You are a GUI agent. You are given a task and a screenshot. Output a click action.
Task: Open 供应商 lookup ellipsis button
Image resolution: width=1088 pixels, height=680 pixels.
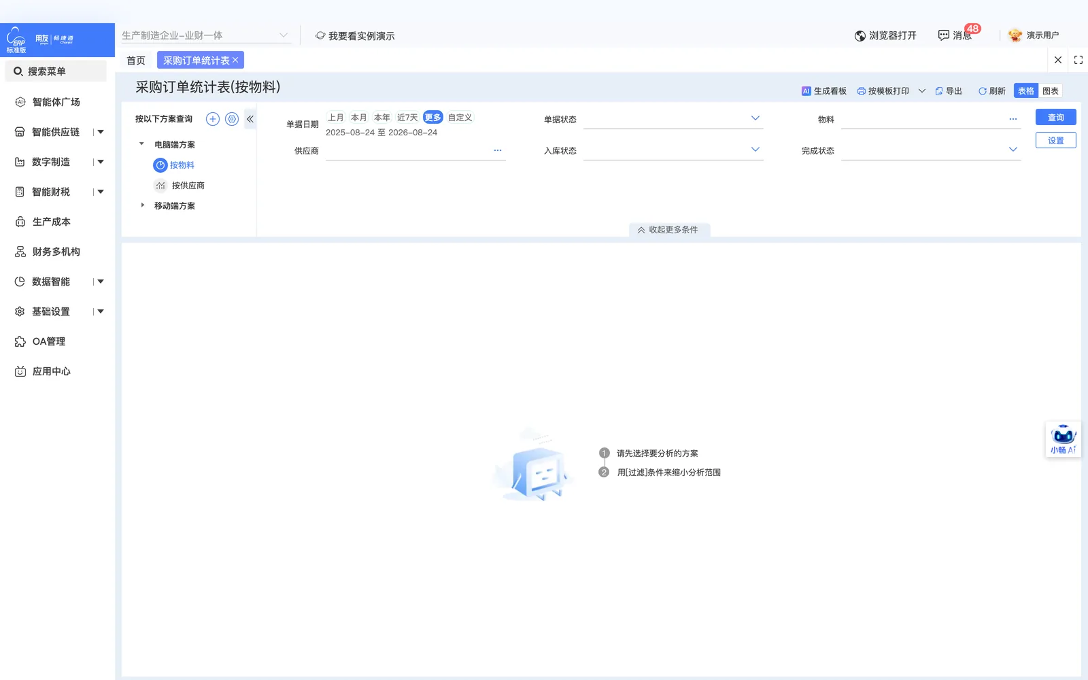coord(498,150)
